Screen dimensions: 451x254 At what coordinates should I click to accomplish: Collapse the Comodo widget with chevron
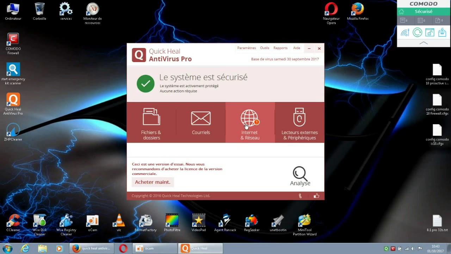pos(424,43)
